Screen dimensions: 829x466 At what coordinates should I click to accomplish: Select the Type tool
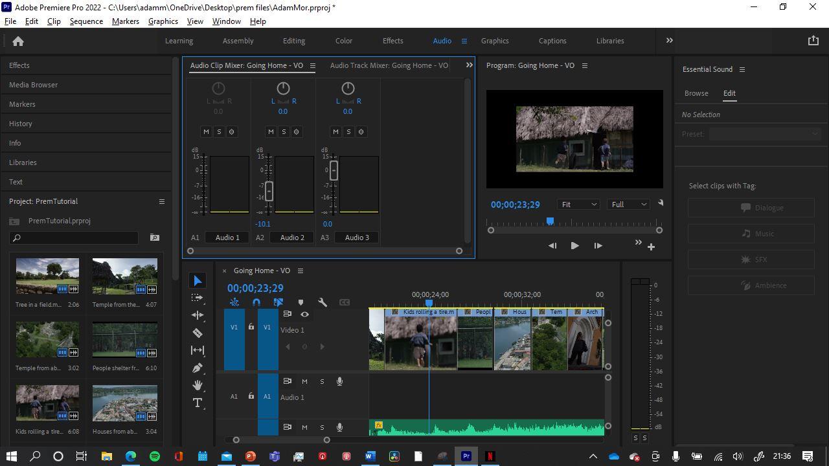click(198, 403)
